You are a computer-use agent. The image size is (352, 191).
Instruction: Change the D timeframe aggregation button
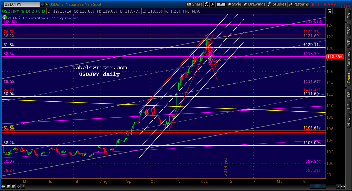pos(221,4)
